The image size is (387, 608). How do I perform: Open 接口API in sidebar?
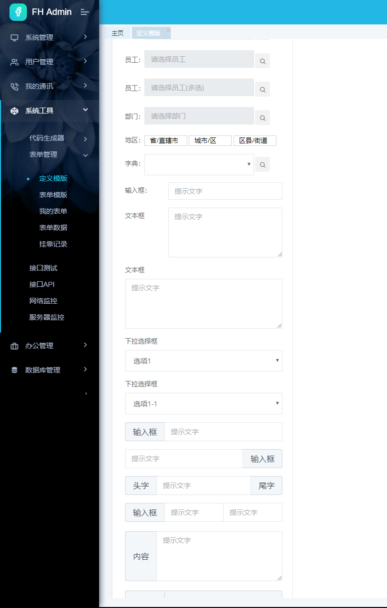coord(42,285)
